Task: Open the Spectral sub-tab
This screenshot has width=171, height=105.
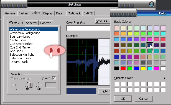Action: click(x=32, y=23)
